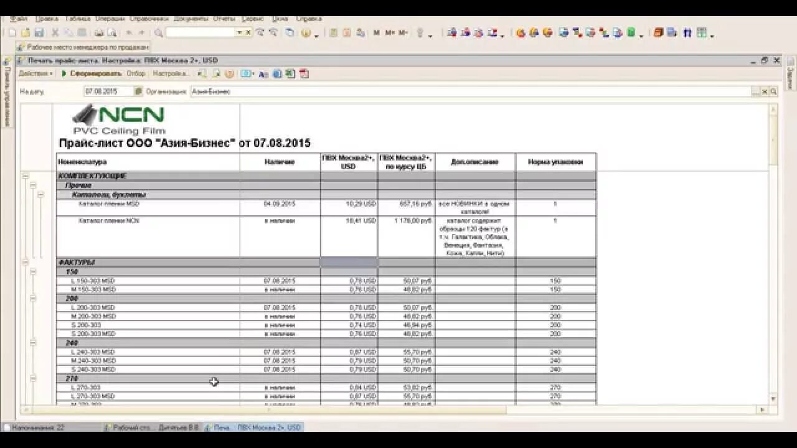Click the M memory button
This screenshot has height=448, width=797.
(x=376, y=32)
